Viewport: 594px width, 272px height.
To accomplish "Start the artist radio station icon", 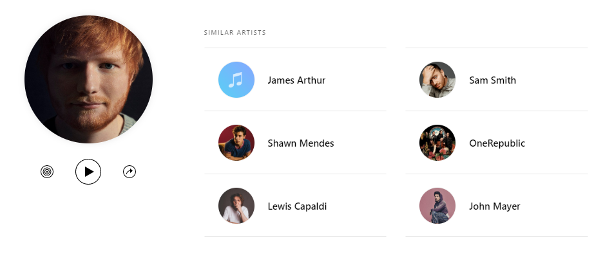I will click(x=47, y=172).
